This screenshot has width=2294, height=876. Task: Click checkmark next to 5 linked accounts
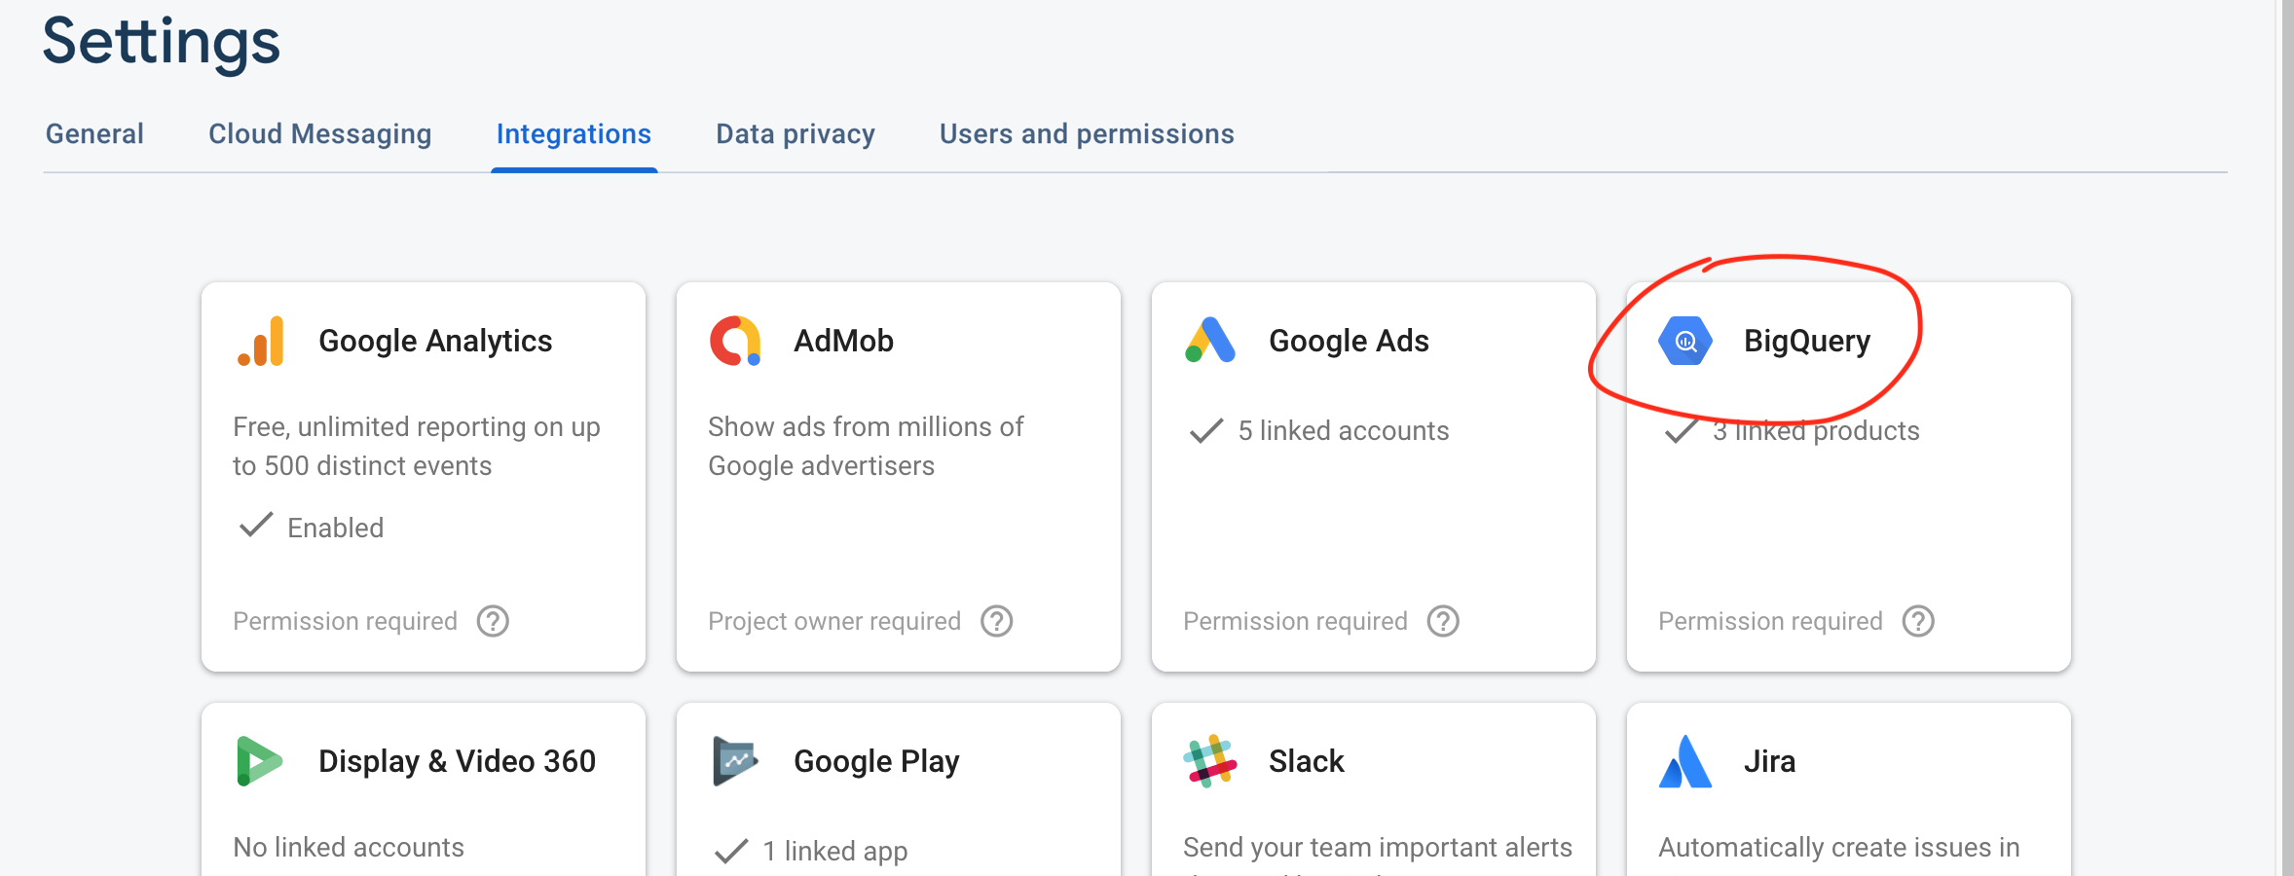[1206, 430]
